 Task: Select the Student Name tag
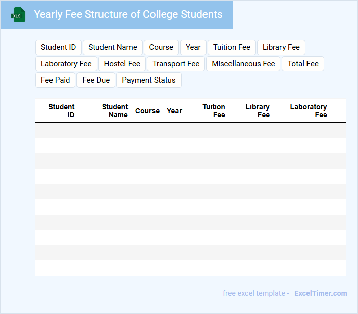[x=113, y=47]
